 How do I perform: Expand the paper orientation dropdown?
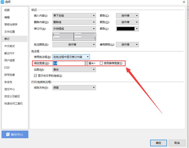click(x=74, y=88)
